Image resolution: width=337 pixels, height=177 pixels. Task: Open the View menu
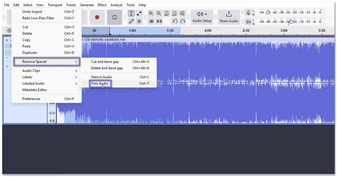click(40, 5)
